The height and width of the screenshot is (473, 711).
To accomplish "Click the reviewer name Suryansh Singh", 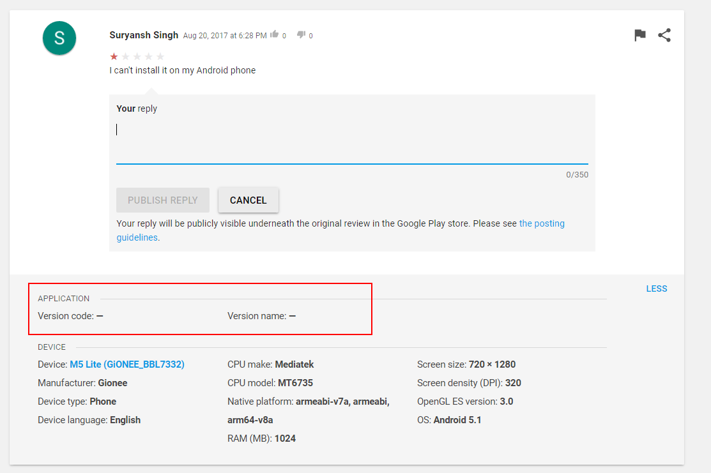I will click(x=144, y=35).
